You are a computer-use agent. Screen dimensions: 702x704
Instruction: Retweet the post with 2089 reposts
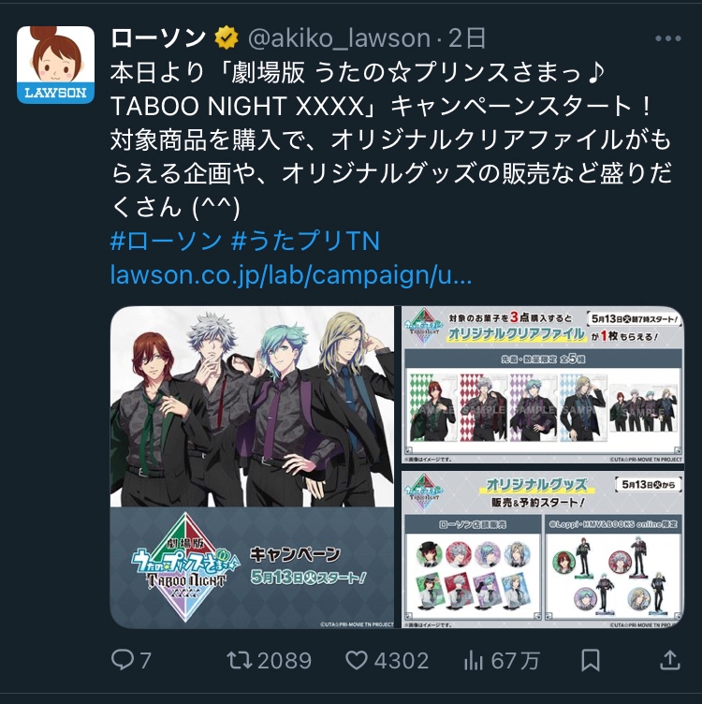tap(240, 660)
